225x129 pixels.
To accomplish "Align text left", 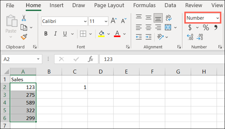I will coord(139,27).
